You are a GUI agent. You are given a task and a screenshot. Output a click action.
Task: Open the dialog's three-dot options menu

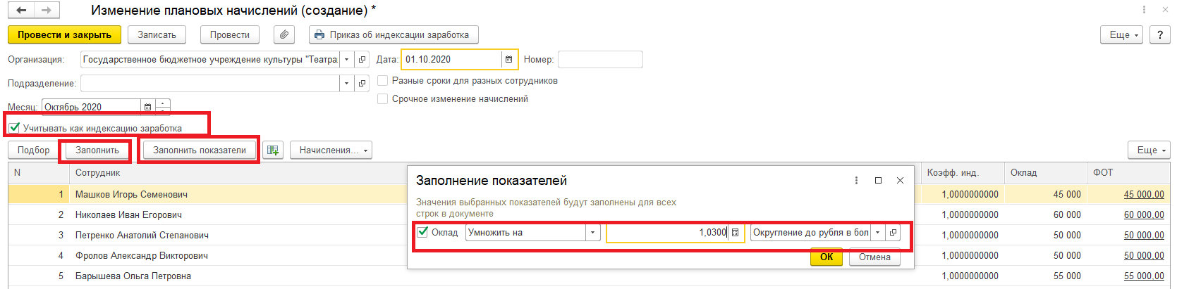856,181
